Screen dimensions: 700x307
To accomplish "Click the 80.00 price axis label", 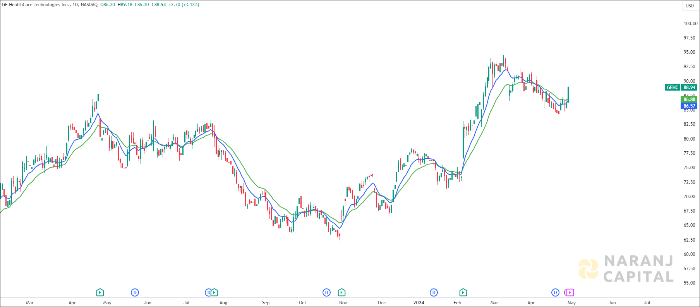I will pyautogui.click(x=689, y=139).
